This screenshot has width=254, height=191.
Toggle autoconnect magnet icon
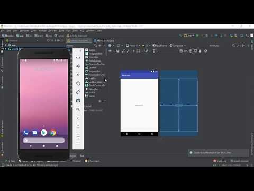(117, 51)
